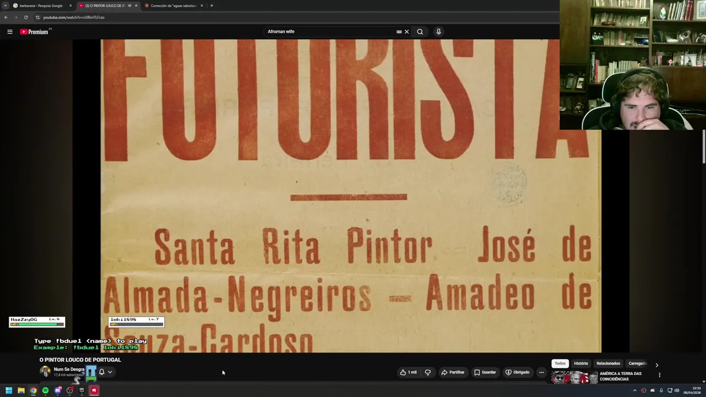Image resolution: width=706 pixels, height=397 pixels.
Task: Select the Relacionados filter chip
Action: click(x=608, y=363)
